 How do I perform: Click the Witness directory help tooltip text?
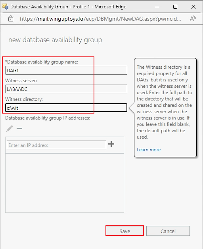click(x=164, y=102)
